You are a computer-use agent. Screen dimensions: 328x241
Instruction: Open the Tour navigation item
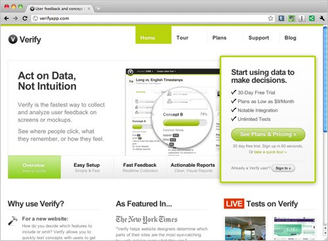[182, 37]
